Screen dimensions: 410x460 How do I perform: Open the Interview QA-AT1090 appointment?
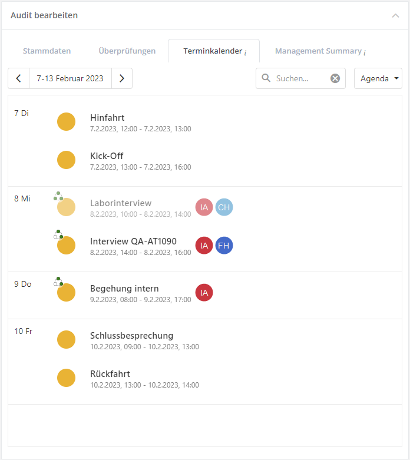pos(133,241)
